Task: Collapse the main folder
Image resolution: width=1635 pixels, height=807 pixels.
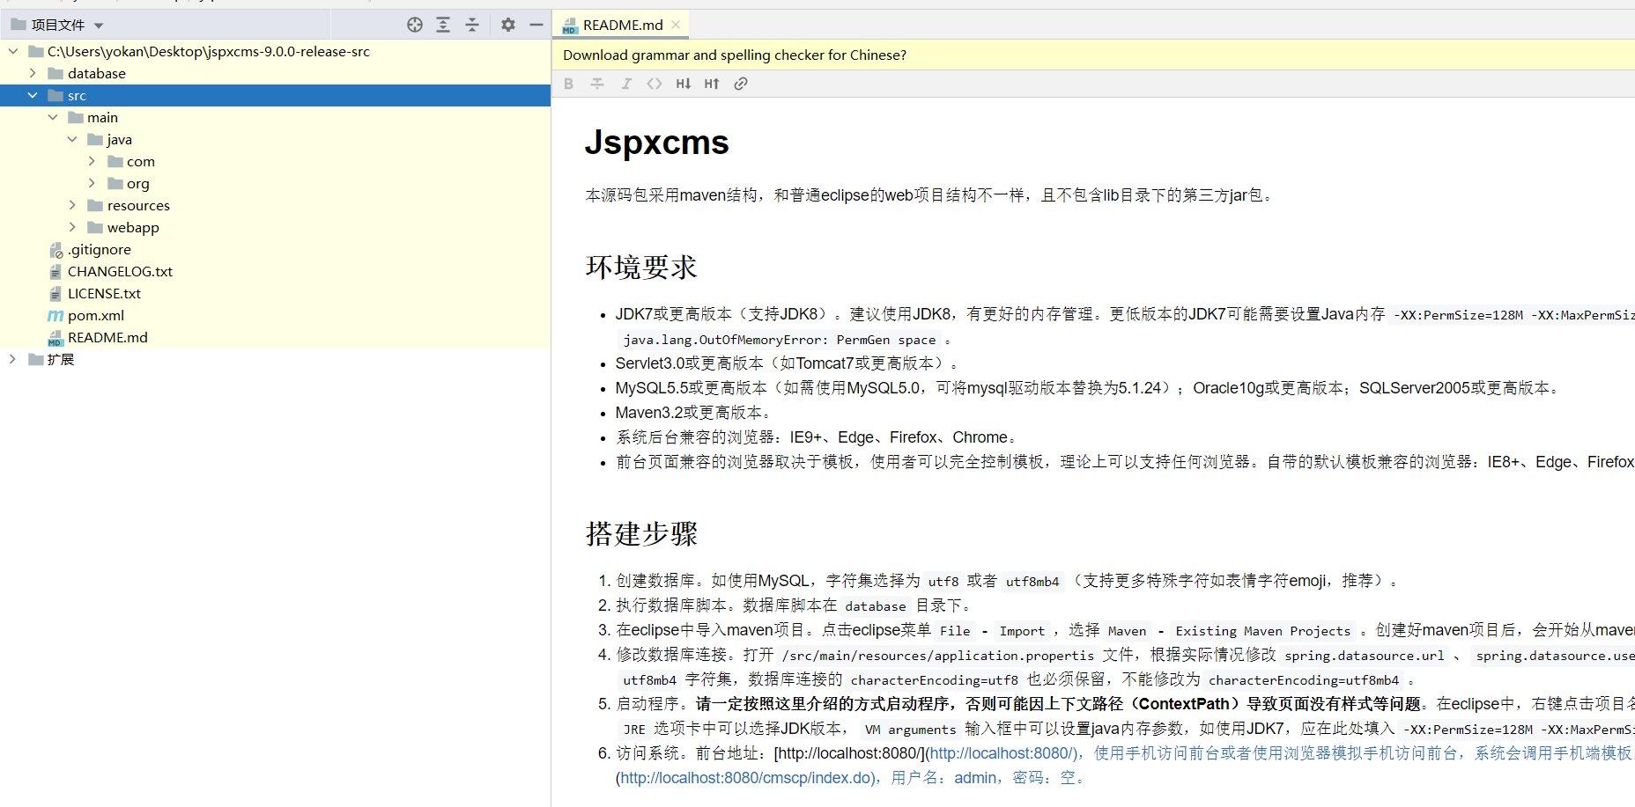Action: 53,117
